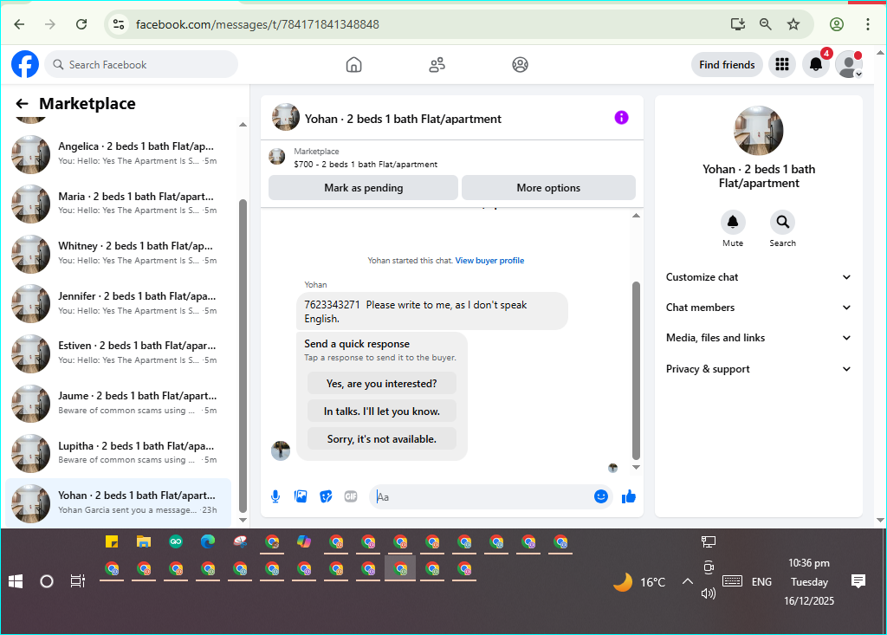The image size is (887, 635).
Task: Open browser zoom magnifier icon
Action: pyautogui.click(x=766, y=24)
